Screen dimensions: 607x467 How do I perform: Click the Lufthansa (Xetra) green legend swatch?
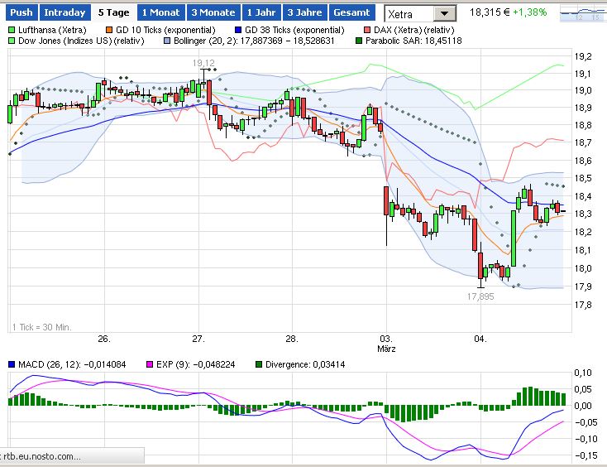click(12, 30)
